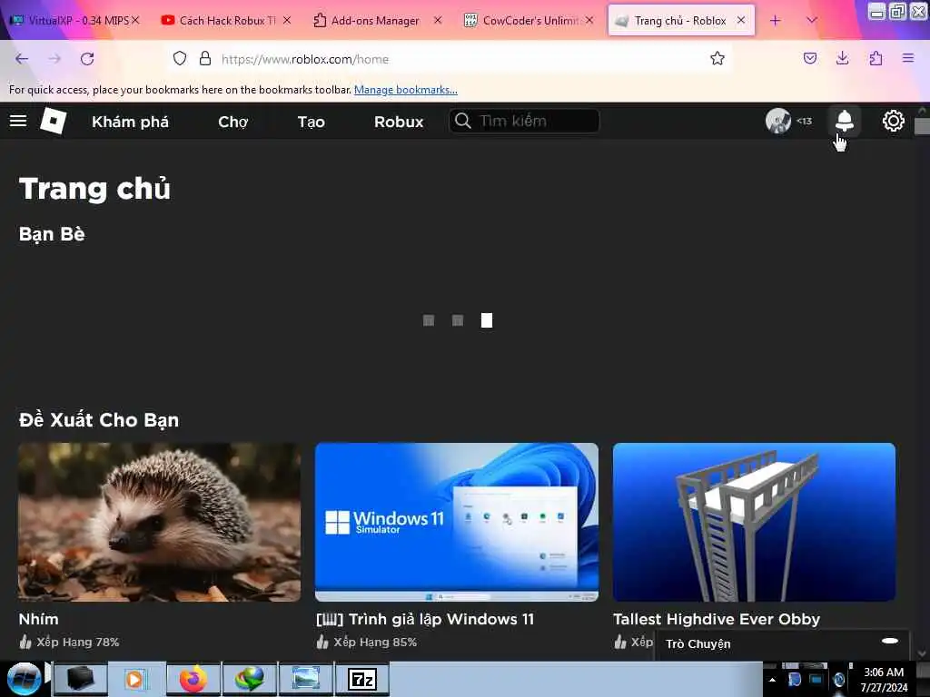Open the Roblox settings gear
The image size is (930, 697).
(x=894, y=121)
